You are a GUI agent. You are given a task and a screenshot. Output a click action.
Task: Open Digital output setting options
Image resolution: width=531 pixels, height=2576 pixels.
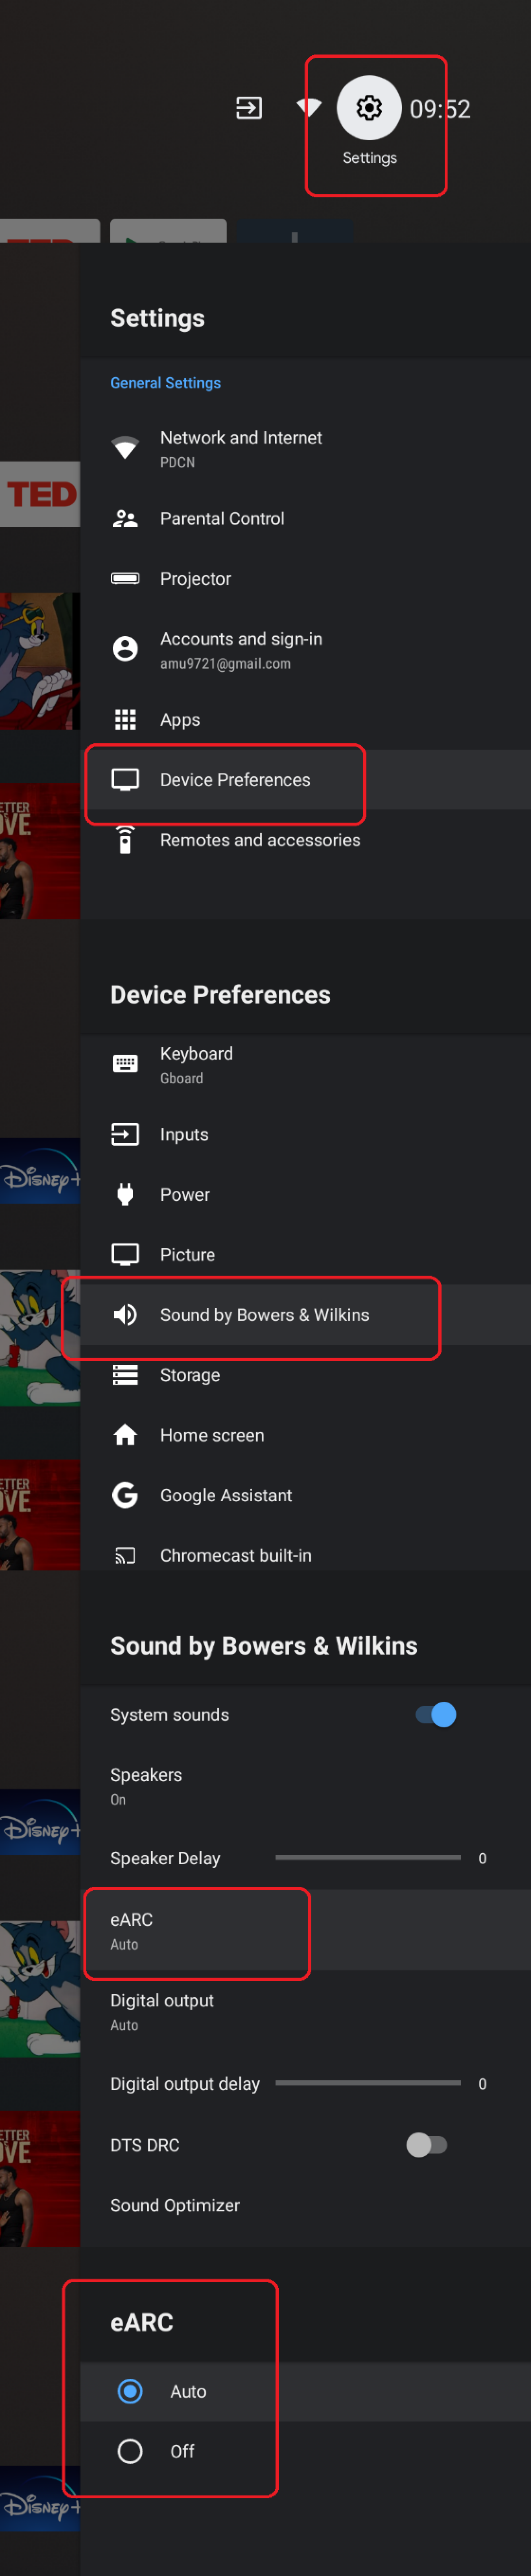pyautogui.click(x=162, y=2011)
